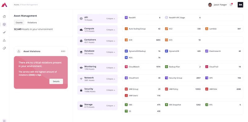Click the EFS service icon
This screenshot has height=122, width=248.
pyautogui.click(x=207, y=105)
